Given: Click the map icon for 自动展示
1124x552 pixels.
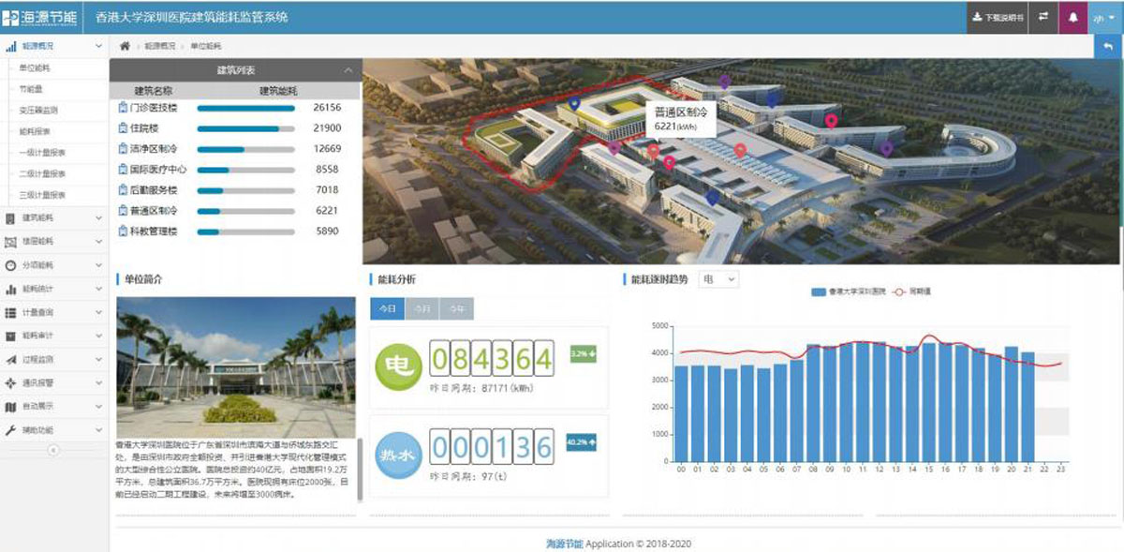Looking at the screenshot, I should point(10,407).
